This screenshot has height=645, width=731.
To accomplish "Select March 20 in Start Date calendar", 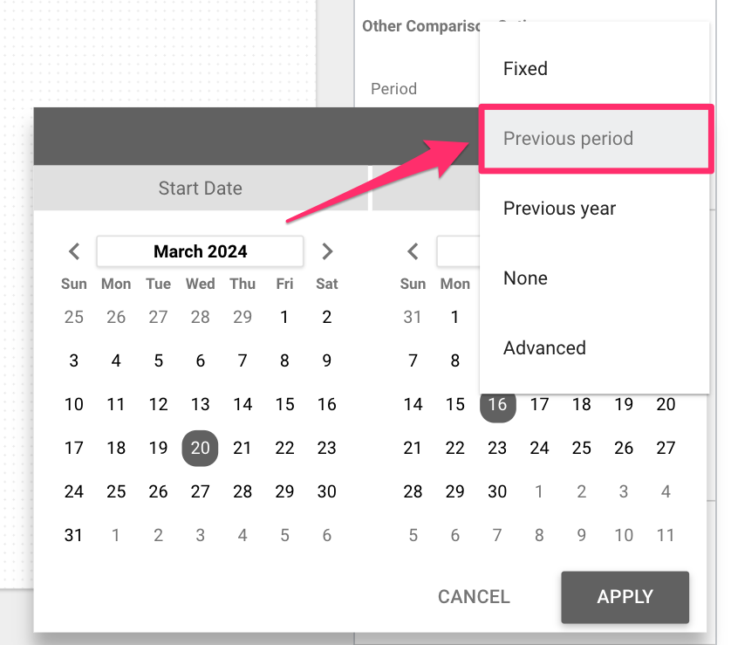I will click(200, 448).
